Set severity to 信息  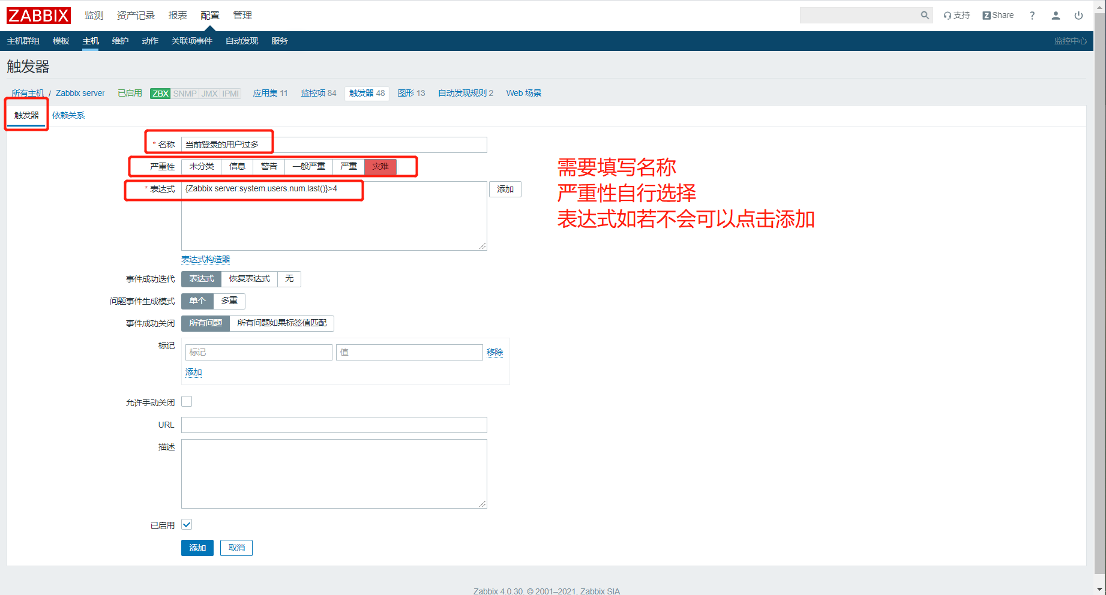[x=237, y=166]
